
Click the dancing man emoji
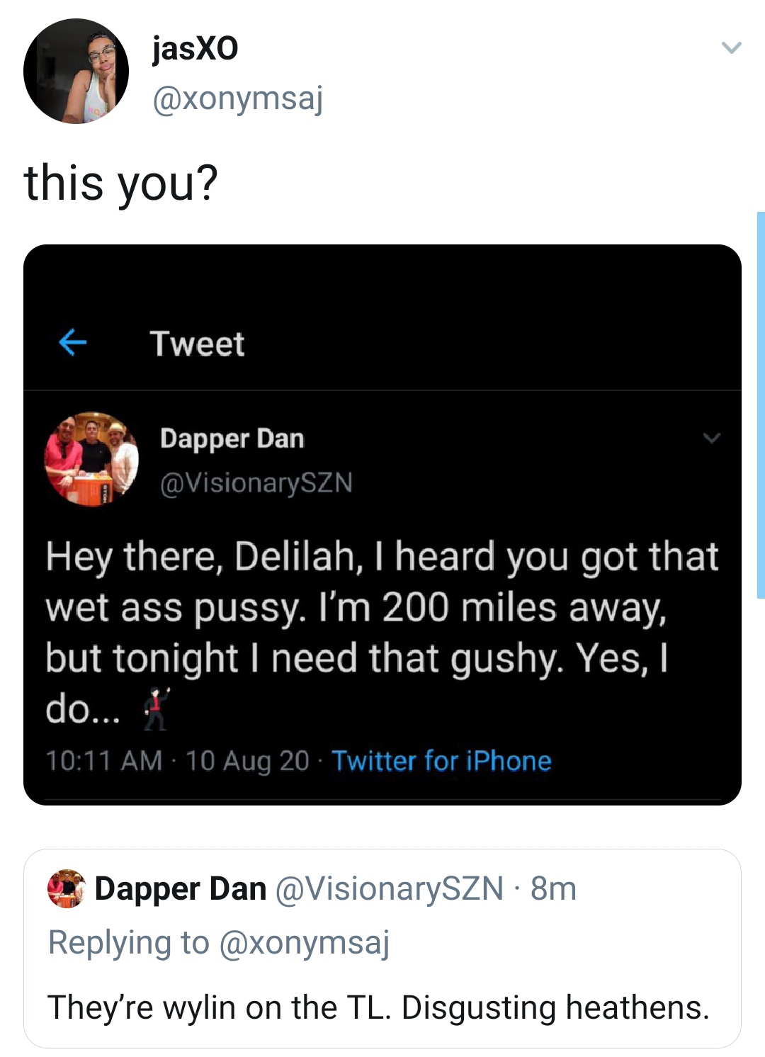point(156,708)
